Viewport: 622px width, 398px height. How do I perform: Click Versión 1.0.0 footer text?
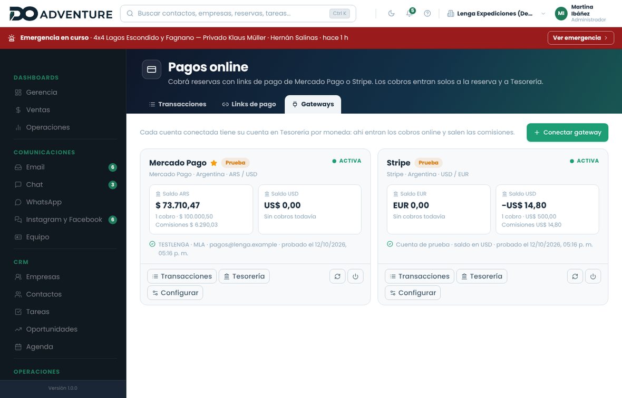pos(63,388)
